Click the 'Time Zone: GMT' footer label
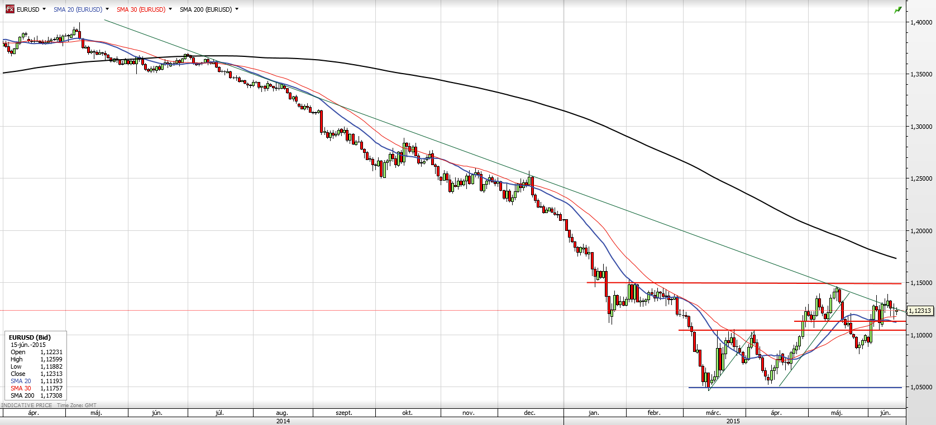The height and width of the screenshot is (425, 936). tap(77, 405)
